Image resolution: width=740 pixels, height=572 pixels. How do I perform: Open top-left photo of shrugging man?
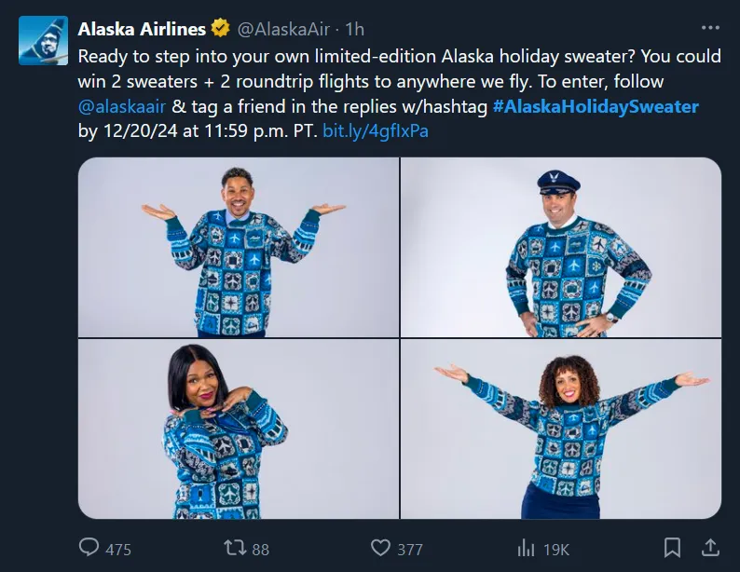239,247
